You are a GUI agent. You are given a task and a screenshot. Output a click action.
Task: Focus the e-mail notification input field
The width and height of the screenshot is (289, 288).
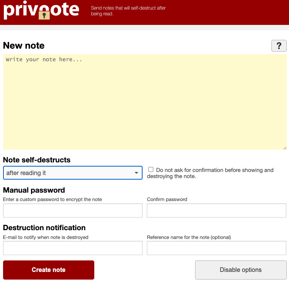point(73,248)
